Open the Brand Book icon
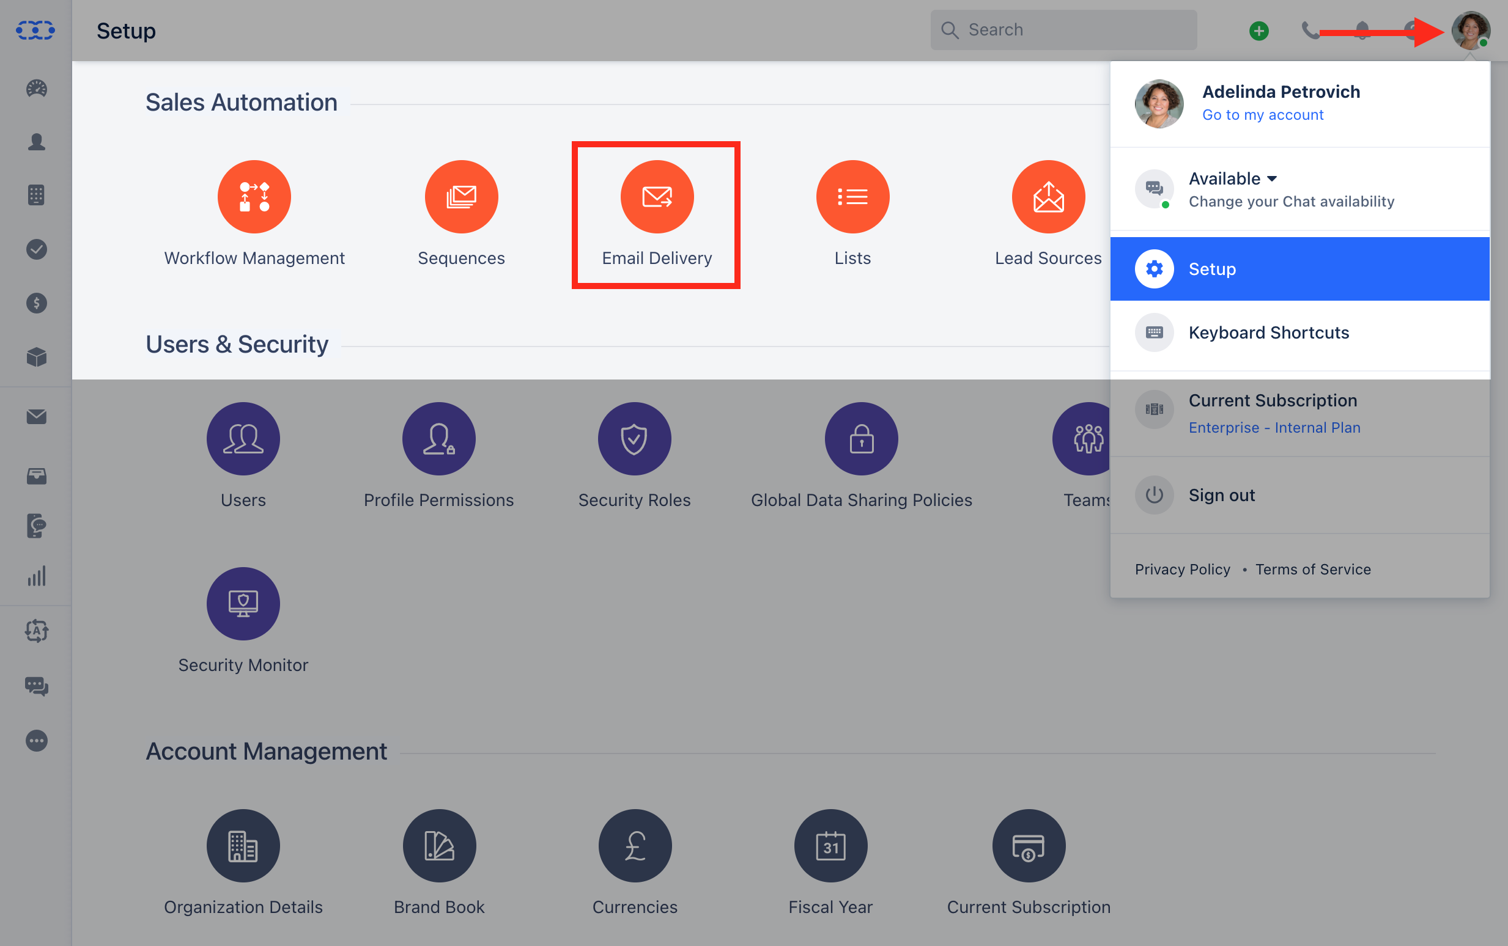Image resolution: width=1508 pixels, height=946 pixels. (x=439, y=846)
